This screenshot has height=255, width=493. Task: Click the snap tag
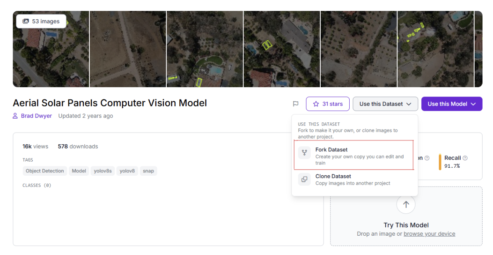148,171
